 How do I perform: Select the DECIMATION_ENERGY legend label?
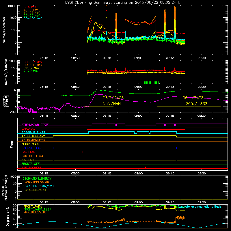click(37, 178)
